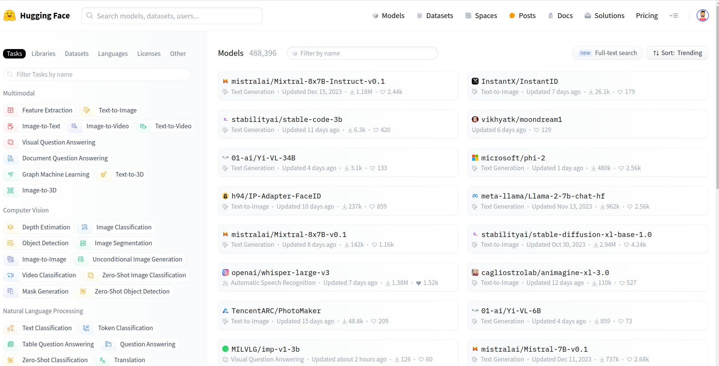The height and width of the screenshot is (366, 719).
Task: Select the Question Answering task filter
Action: [140, 344]
